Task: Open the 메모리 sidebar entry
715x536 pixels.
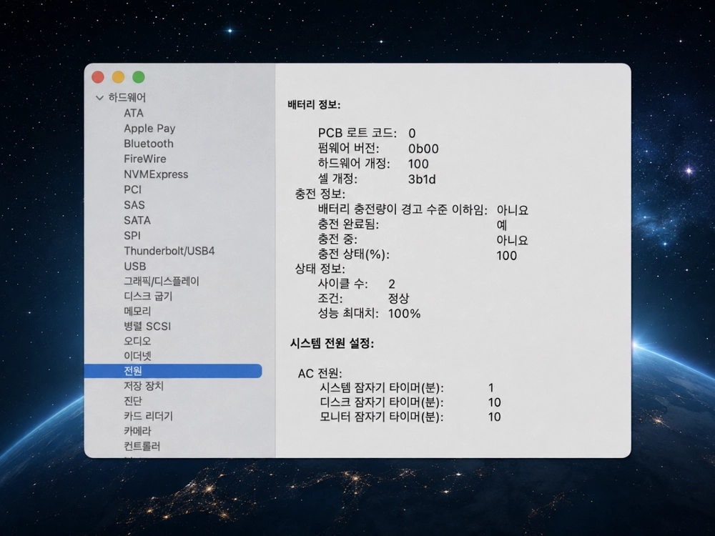Action: pyautogui.click(x=137, y=312)
